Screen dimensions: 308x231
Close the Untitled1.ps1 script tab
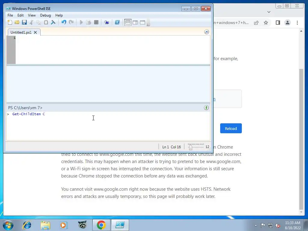click(x=35, y=32)
